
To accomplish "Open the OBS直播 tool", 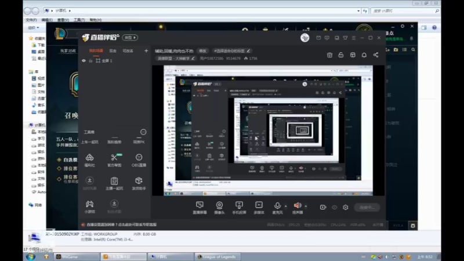I will coord(139,160).
